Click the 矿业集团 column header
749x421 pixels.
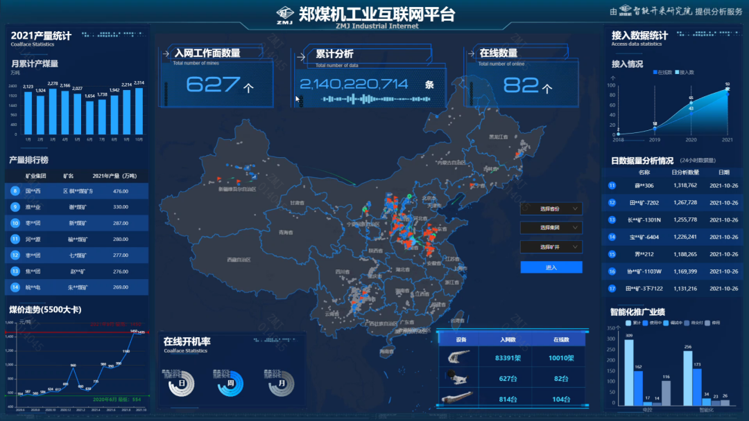click(x=36, y=176)
